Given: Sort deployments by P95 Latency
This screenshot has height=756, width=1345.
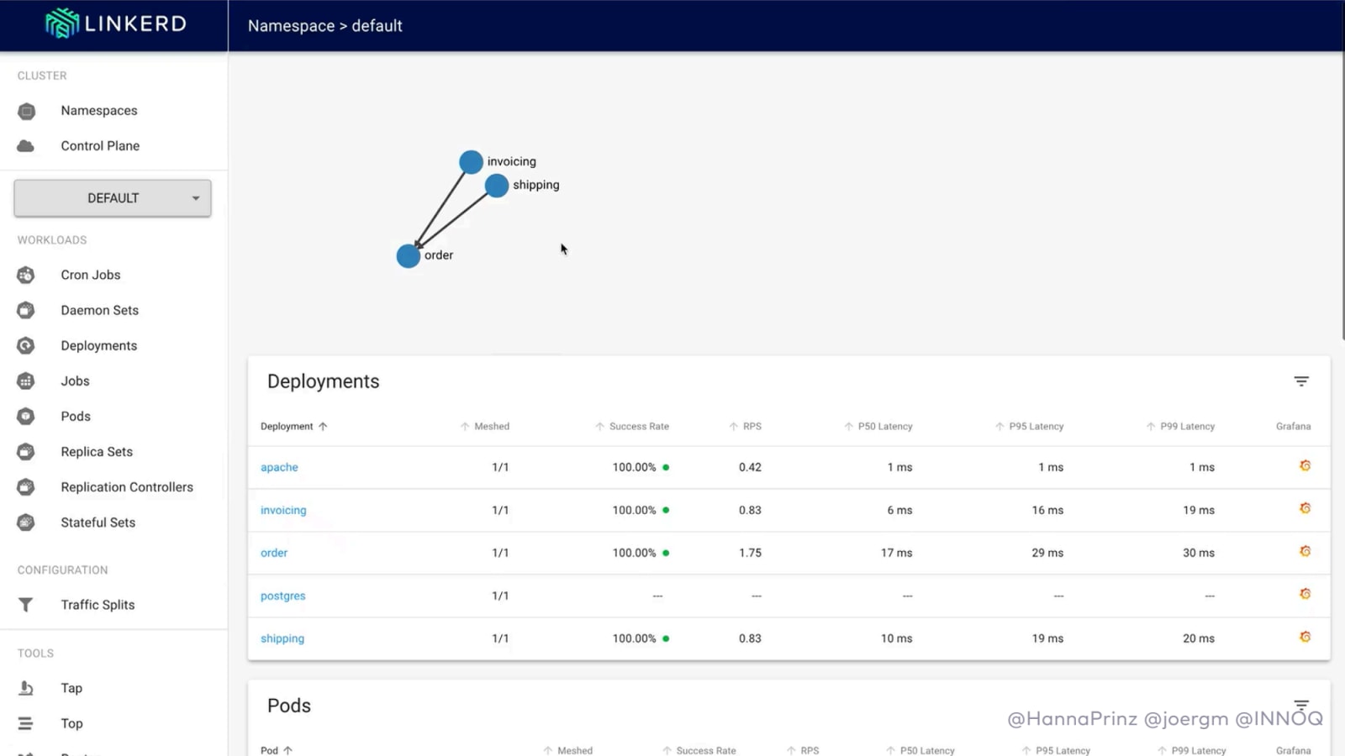Looking at the screenshot, I should click(x=1029, y=427).
